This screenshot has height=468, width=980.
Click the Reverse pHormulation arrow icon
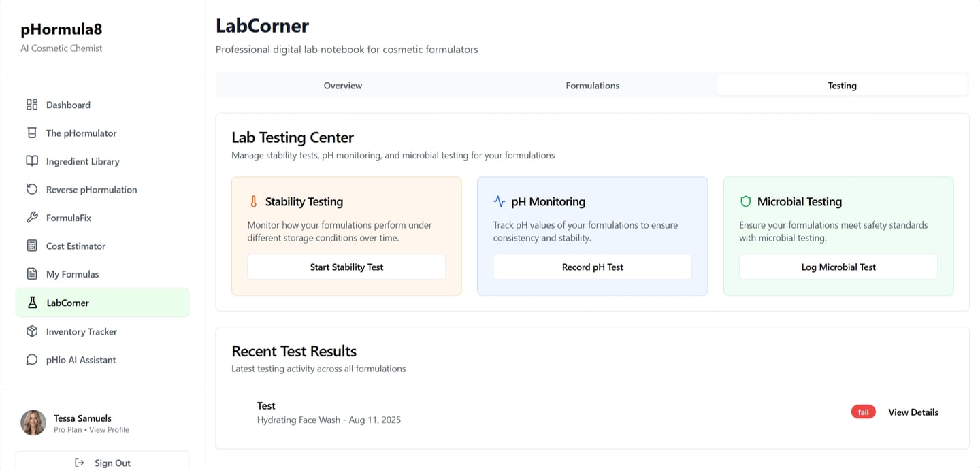coord(32,189)
